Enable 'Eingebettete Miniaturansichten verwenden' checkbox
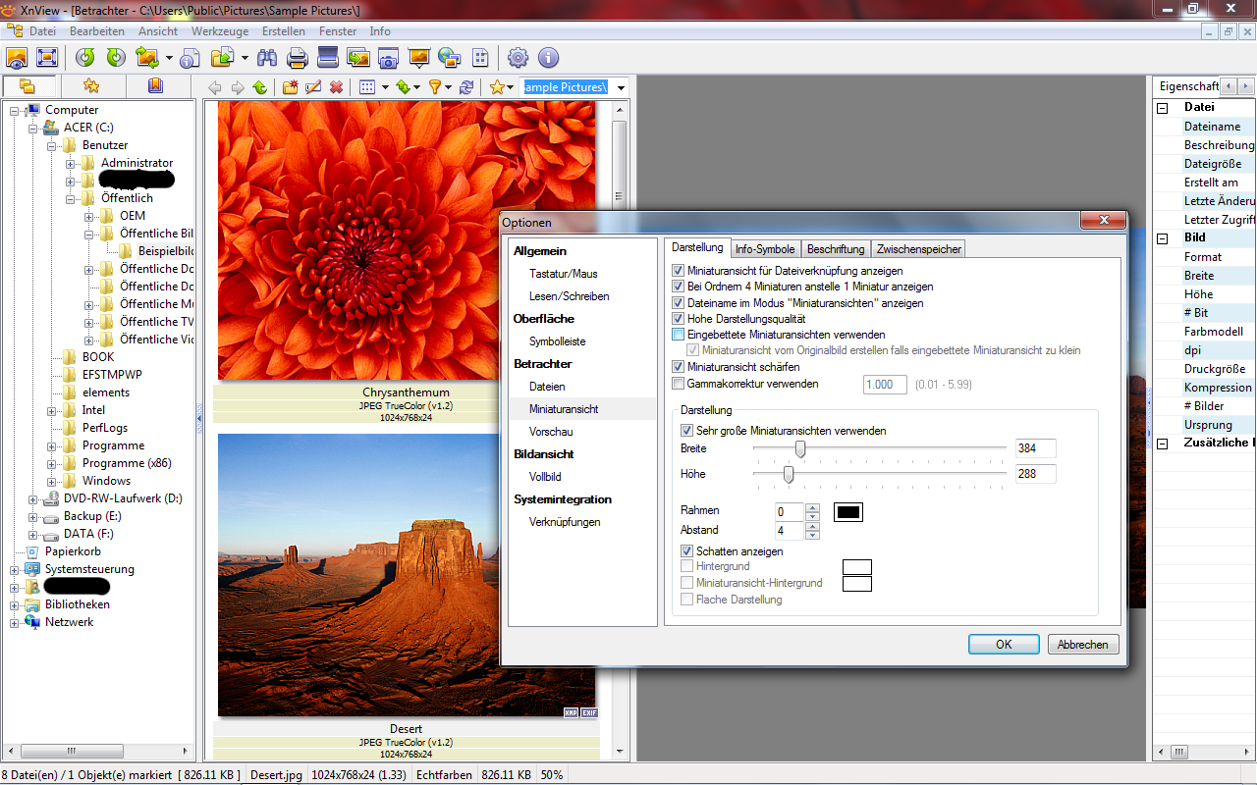The image size is (1257, 785). click(x=678, y=335)
